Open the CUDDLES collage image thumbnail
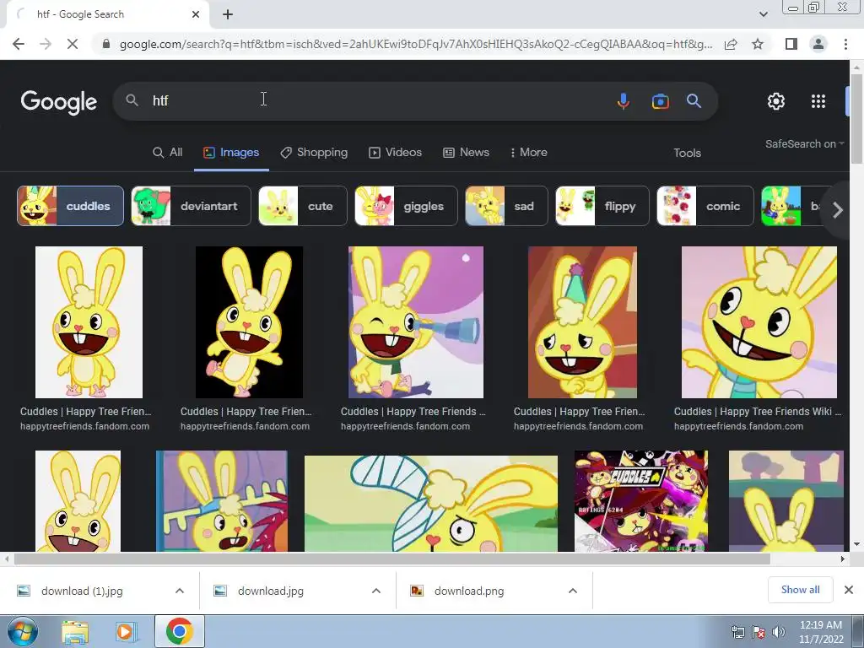The height and width of the screenshot is (648, 864). pyautogui.click(x=641, y=501)
